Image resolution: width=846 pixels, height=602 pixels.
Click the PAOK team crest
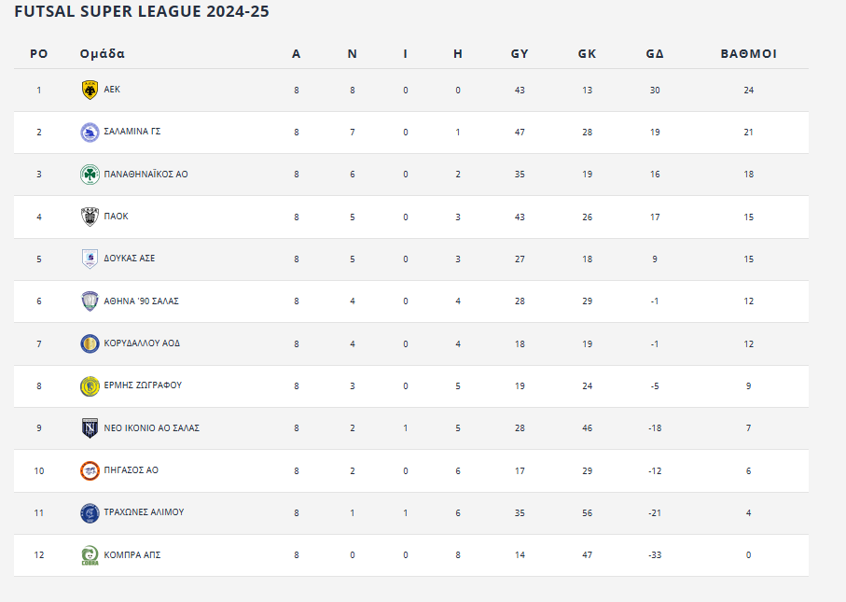click(x=90, y=217)
